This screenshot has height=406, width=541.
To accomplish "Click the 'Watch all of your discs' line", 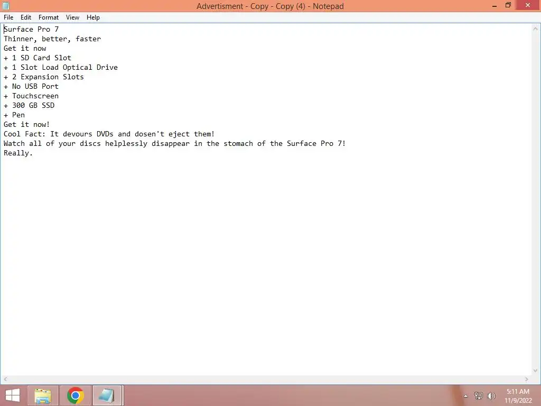I will click(174, 143).
